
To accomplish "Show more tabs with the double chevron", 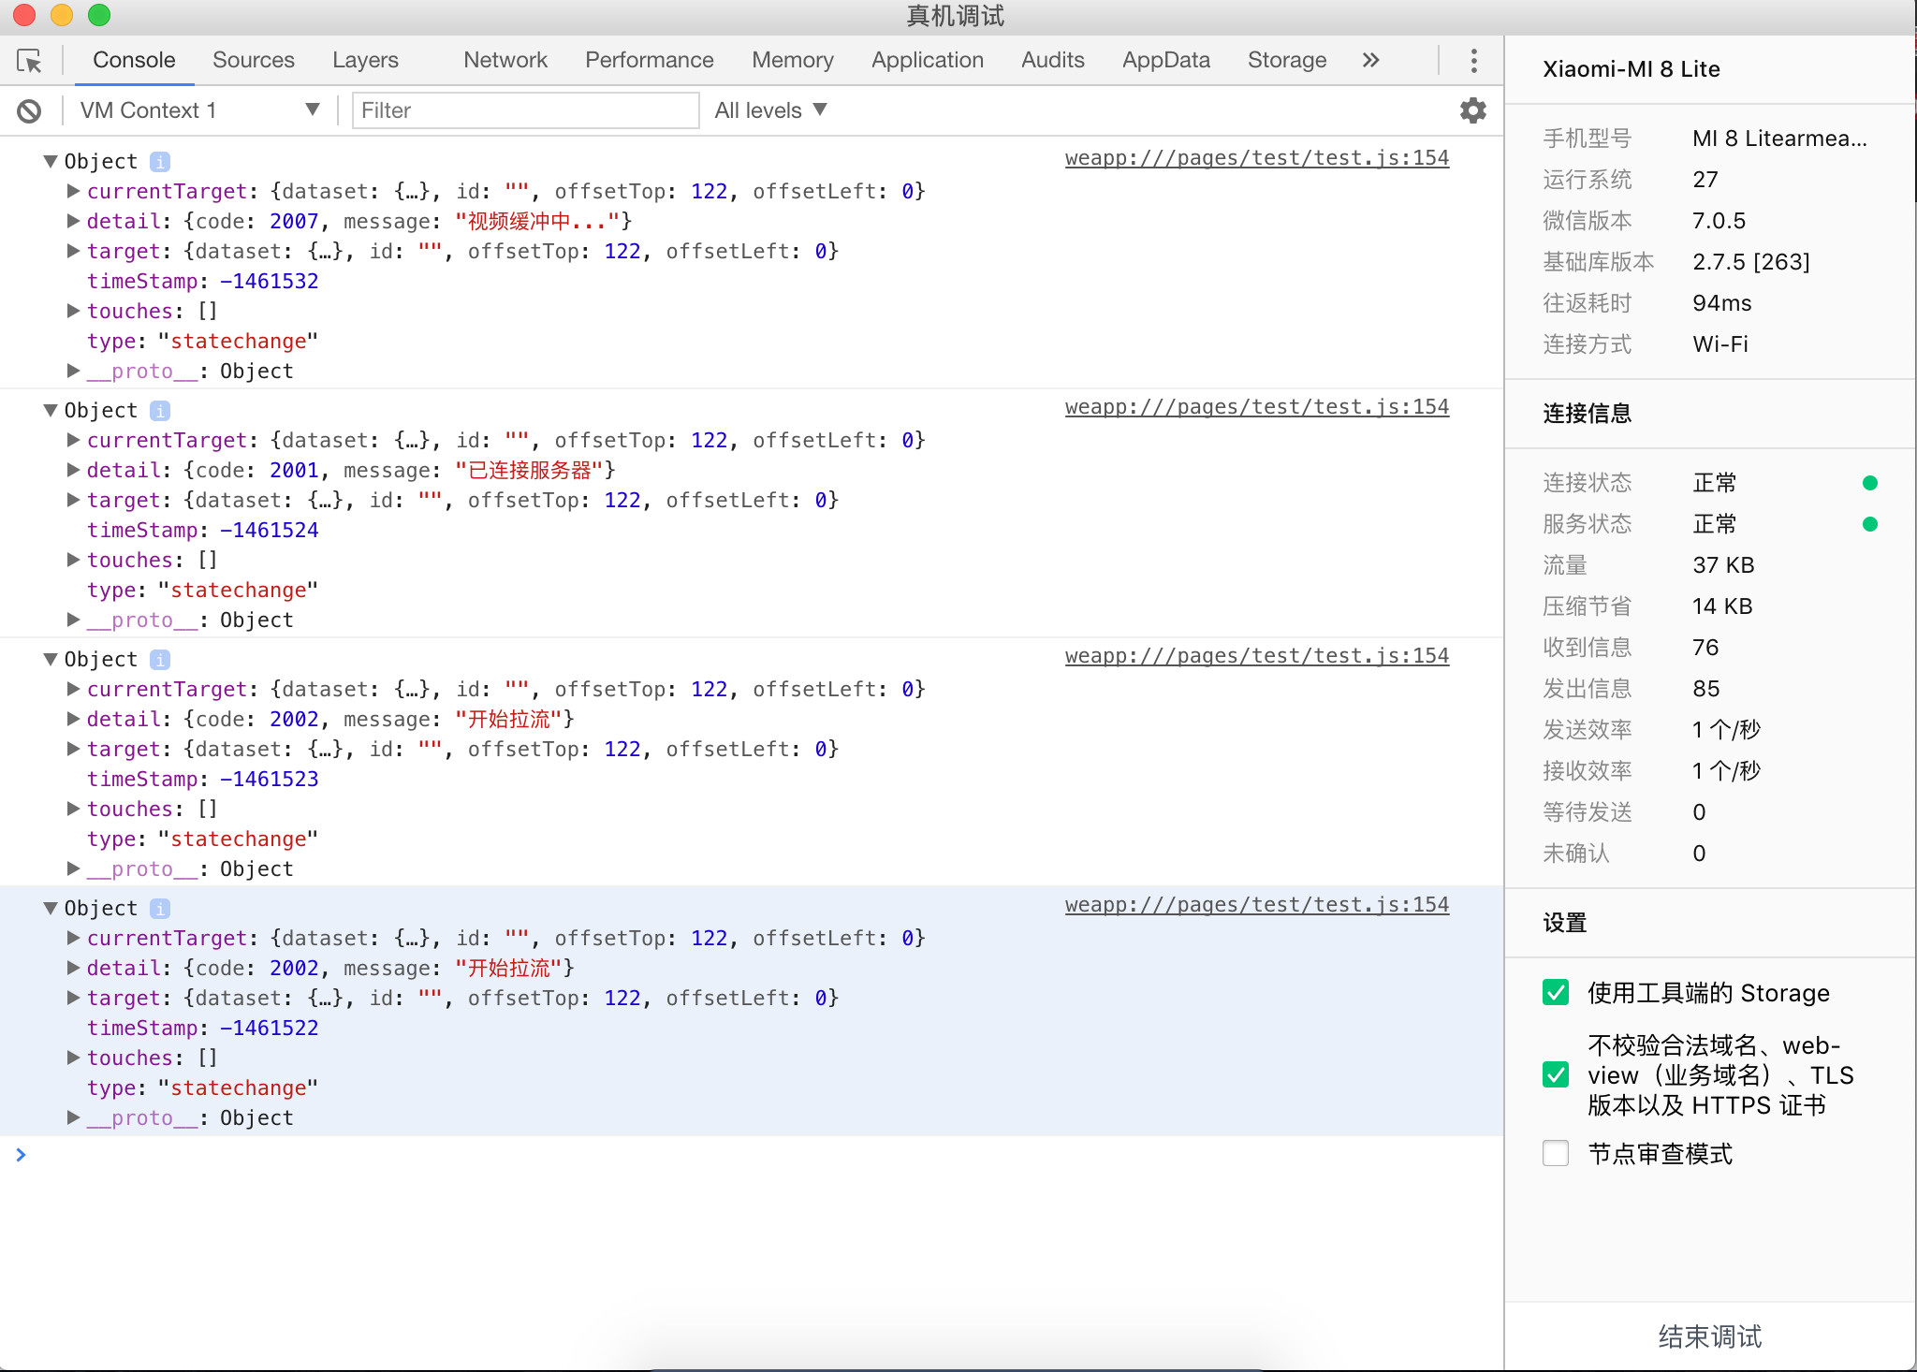I will (x=1370, y=60).
